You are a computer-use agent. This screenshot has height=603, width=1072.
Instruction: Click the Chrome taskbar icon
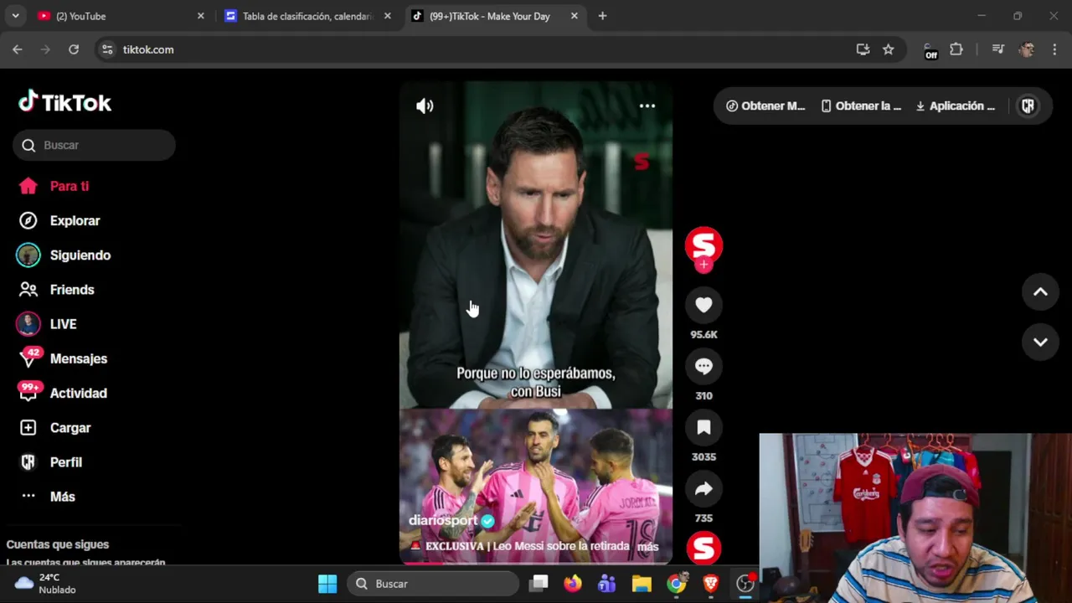coord(676,584)
